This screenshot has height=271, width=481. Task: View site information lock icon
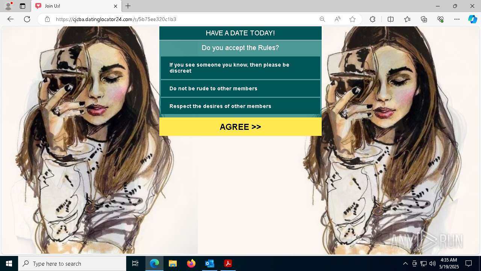[47, 19]
